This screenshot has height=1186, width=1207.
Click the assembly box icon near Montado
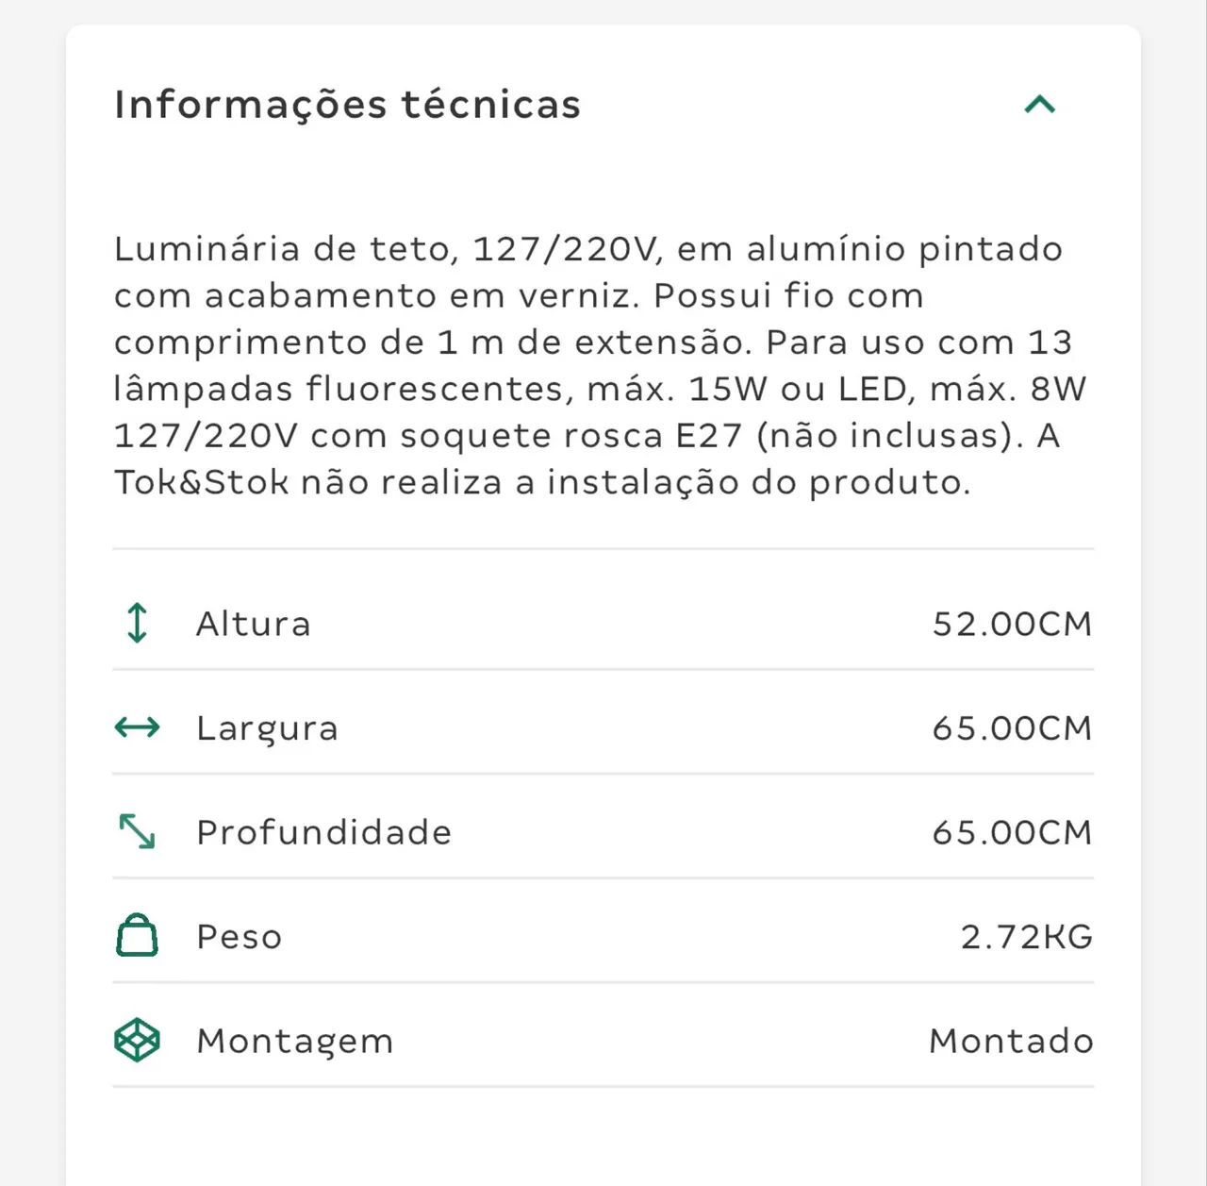[x=137, y=1041]
